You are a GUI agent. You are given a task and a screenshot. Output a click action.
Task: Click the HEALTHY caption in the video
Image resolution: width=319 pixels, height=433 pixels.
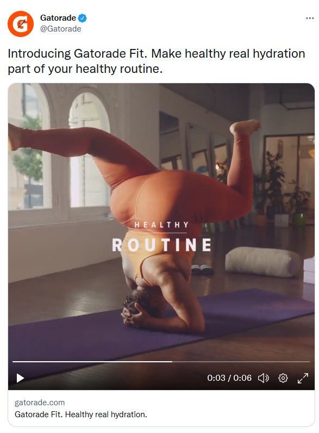click(x=162, y=225)
